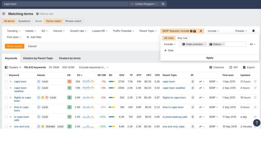Add time in cape town with plus icon

tap(11, 107)
